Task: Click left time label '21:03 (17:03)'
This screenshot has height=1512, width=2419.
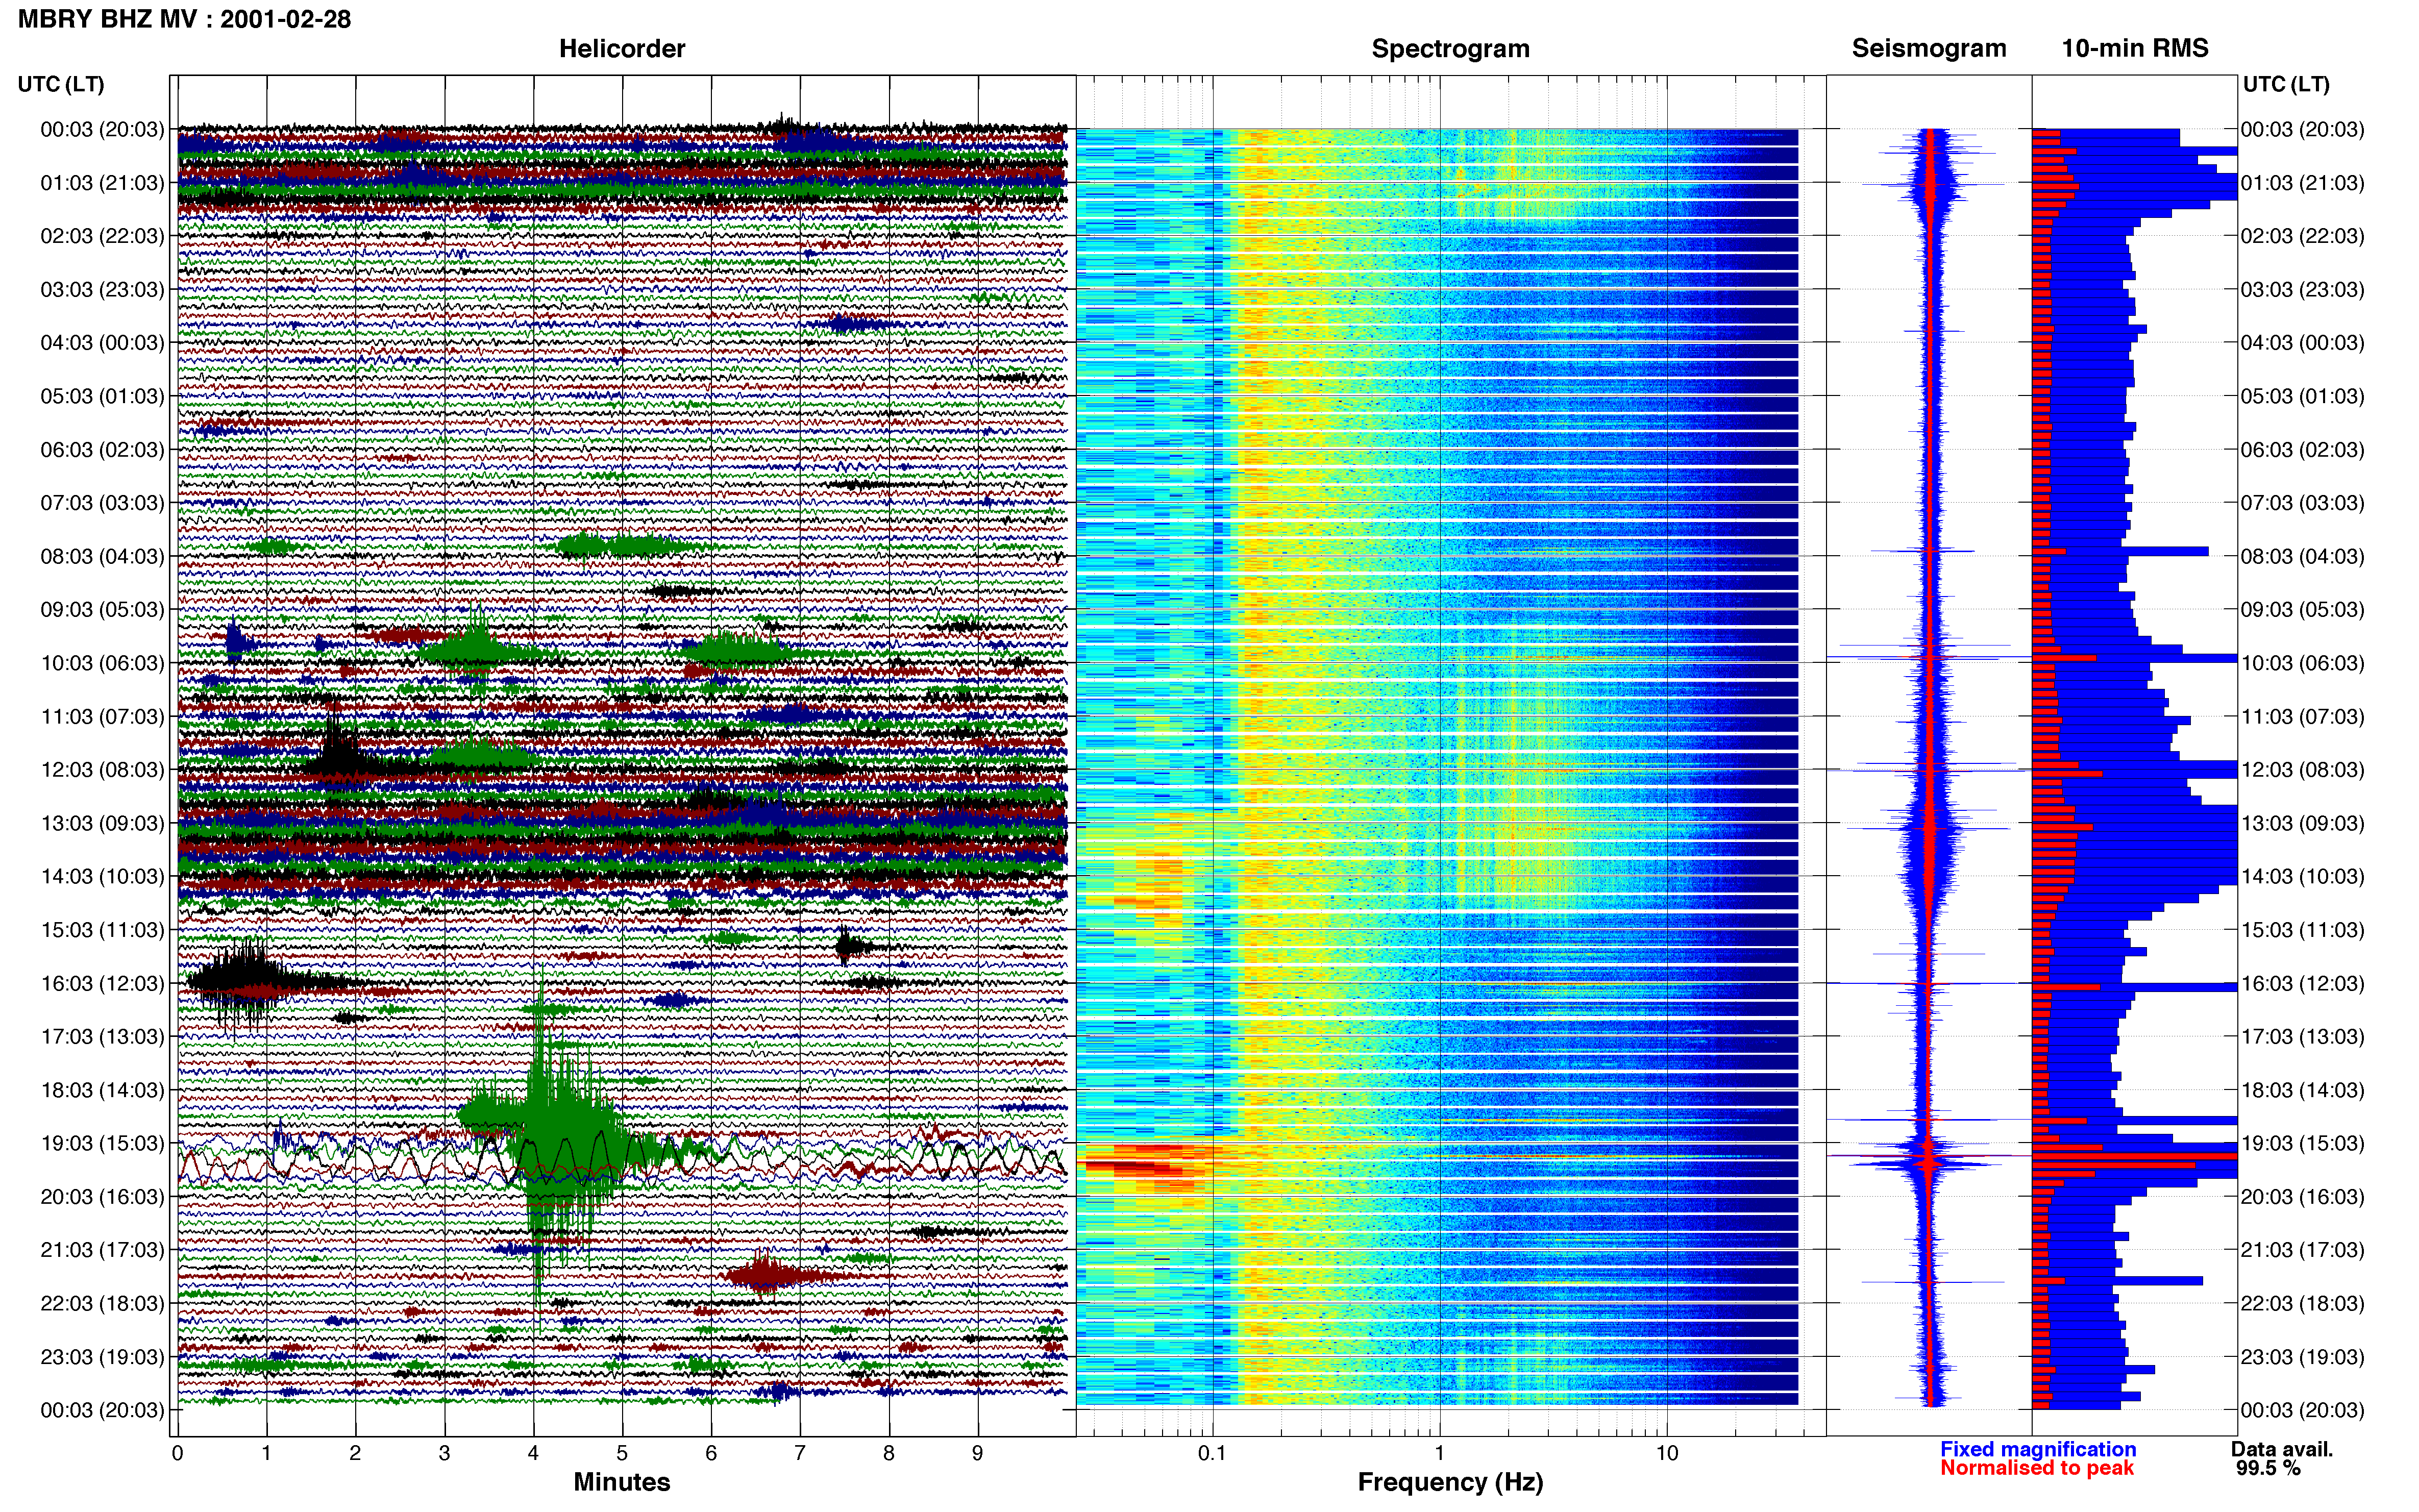Action: [x=102, y=1250]
